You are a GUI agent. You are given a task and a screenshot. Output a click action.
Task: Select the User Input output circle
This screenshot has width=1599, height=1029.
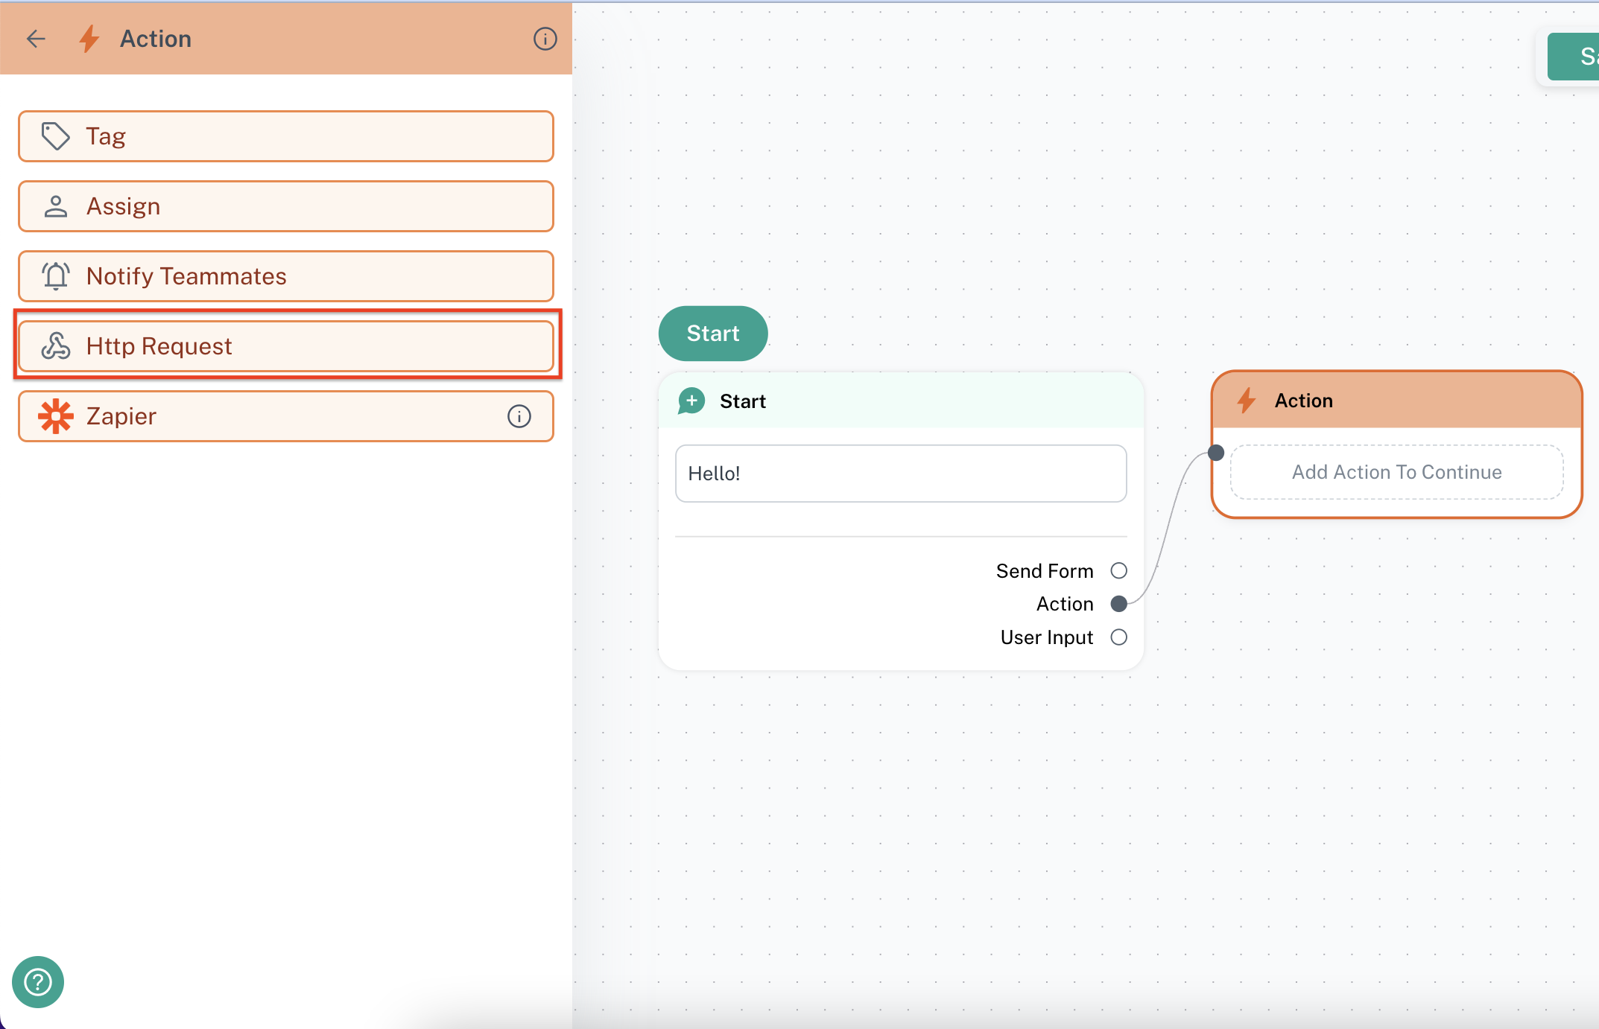(x=1118, y=637)
